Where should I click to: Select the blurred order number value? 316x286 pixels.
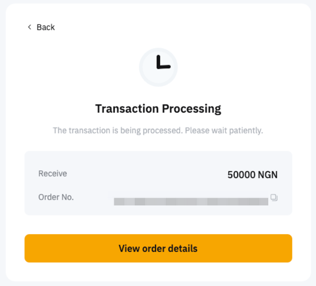(x=191, y=201)
